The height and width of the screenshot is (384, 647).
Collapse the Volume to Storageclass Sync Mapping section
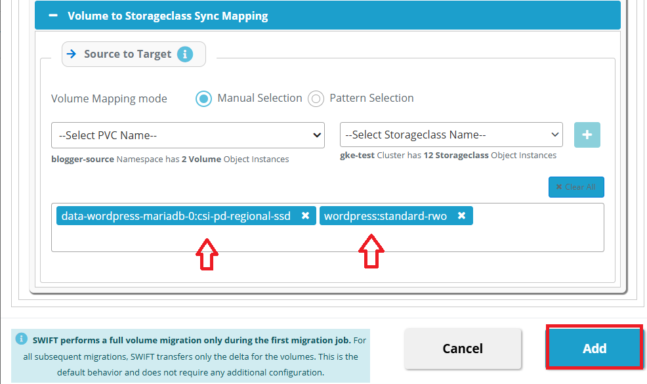pos(53,15)
